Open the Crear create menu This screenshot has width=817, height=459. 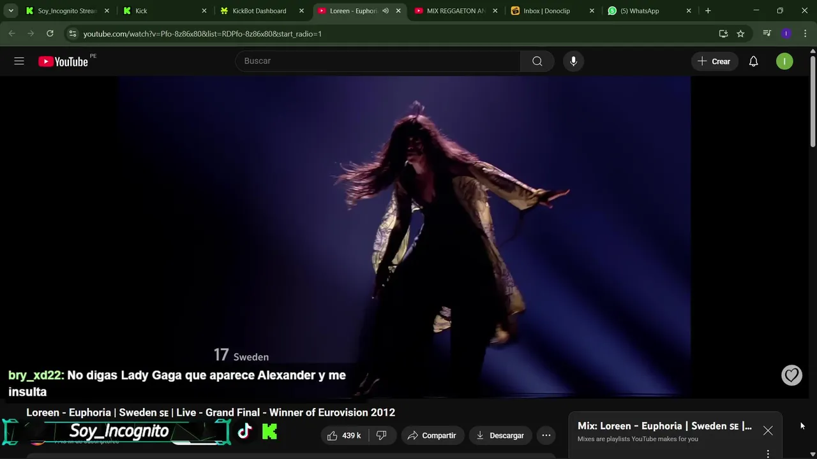[714, 61]
